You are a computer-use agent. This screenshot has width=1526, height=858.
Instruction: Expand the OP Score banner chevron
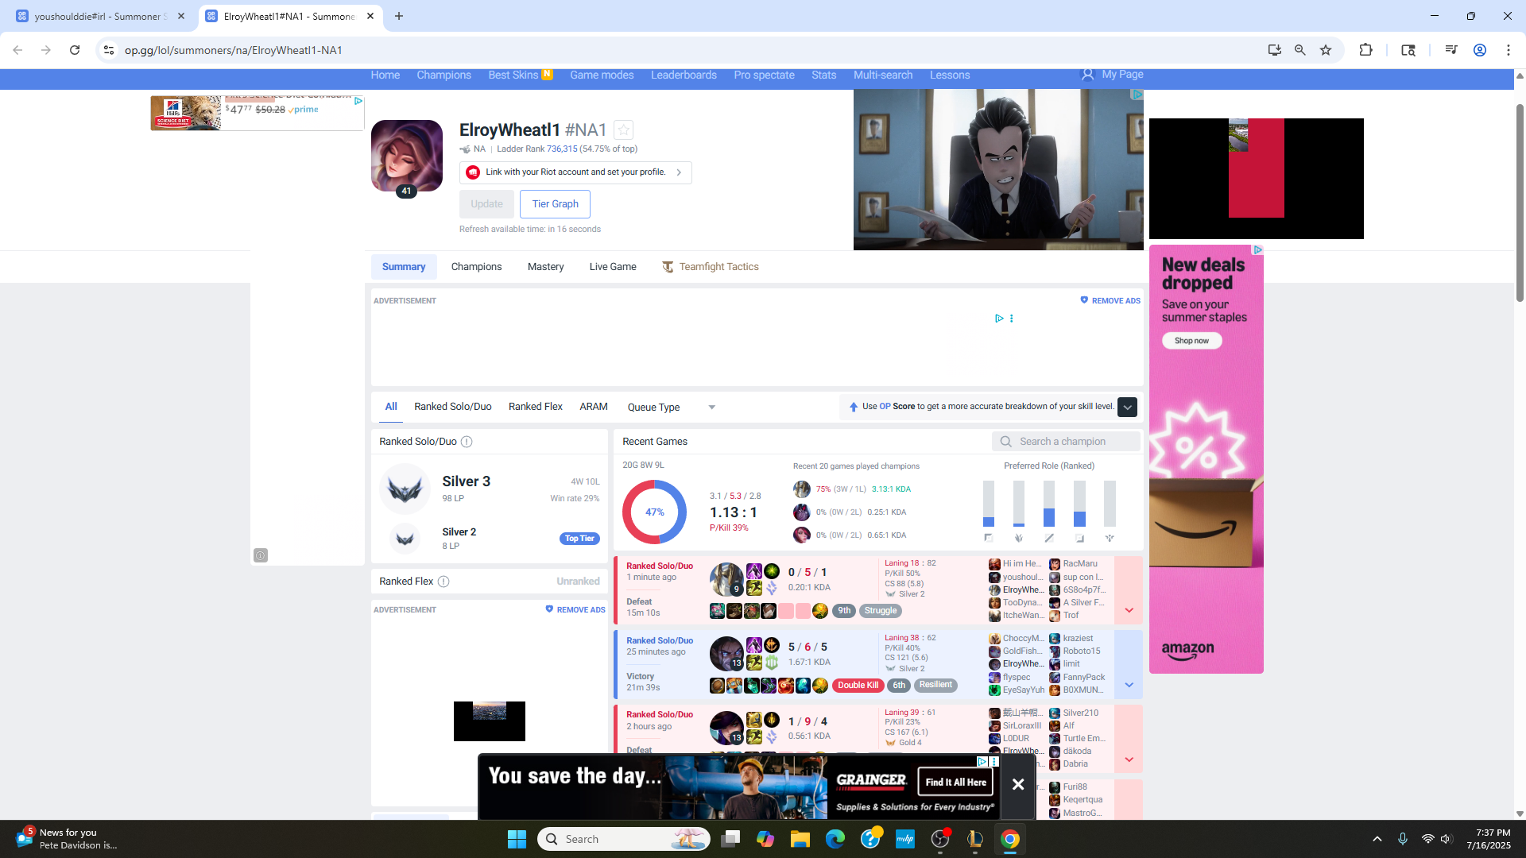(x=1127, y=407)
